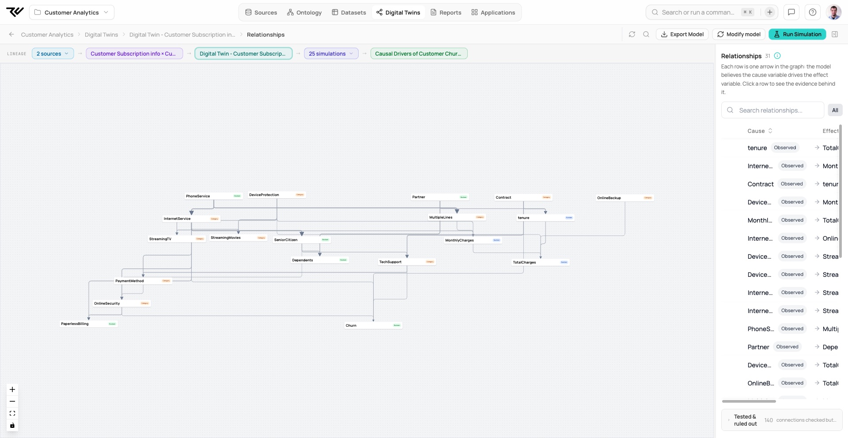This screenshot has height=438, width=848.
Task: Select the Customer Subscription info lineage chip
Action: click(x=134, y=54)
